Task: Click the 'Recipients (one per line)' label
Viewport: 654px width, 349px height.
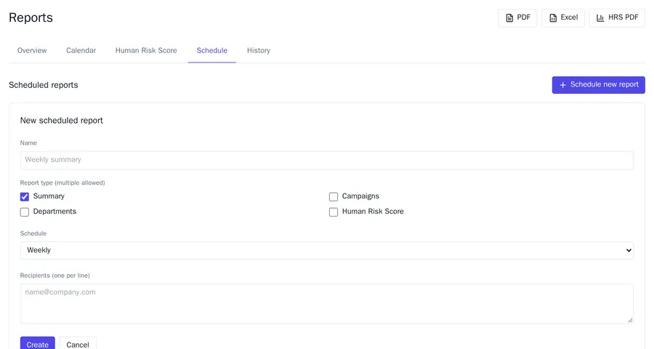Action: point(55,275)
